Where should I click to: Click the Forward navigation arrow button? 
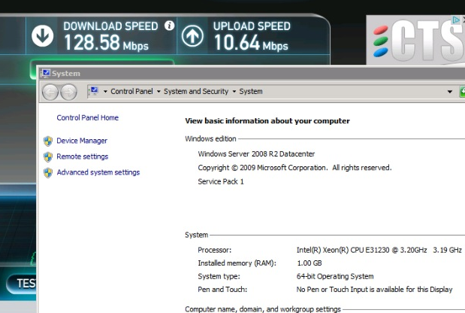click(x=69, y=91)
